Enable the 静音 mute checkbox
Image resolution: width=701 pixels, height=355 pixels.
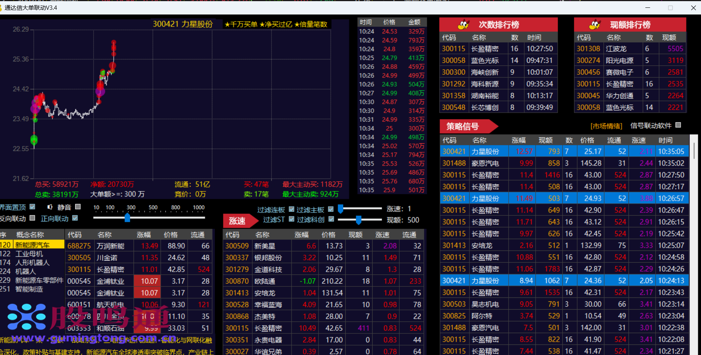(78, 207)
